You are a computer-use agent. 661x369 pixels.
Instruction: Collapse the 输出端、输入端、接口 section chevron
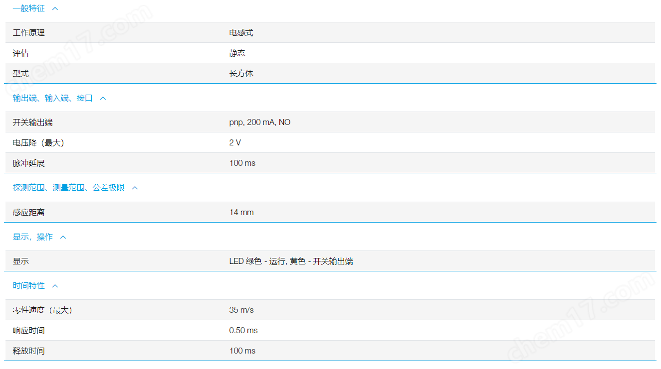point(103,98)
